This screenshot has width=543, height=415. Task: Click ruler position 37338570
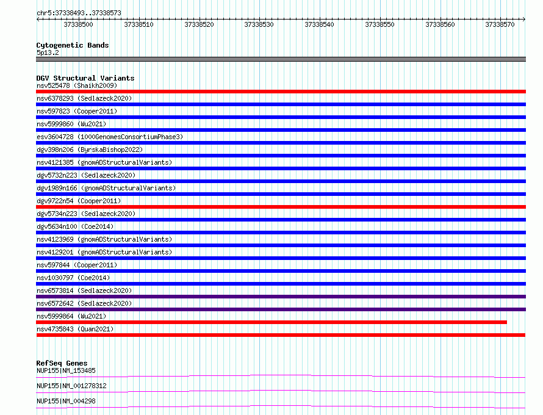coord(500,24)
